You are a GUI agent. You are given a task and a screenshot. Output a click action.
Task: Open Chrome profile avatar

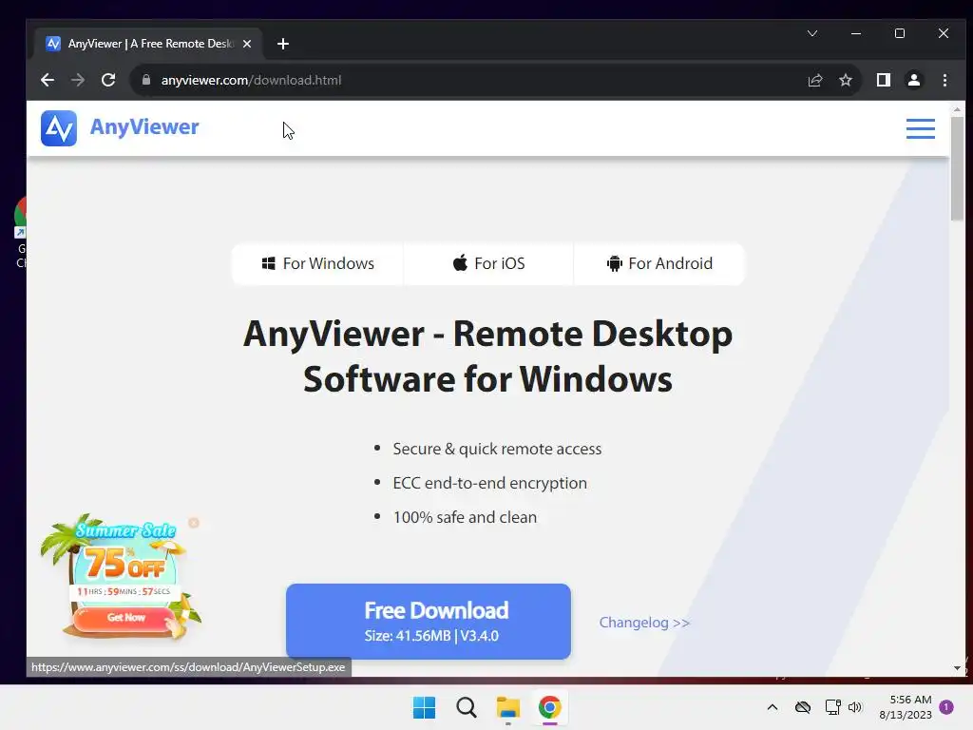[914, 80]
